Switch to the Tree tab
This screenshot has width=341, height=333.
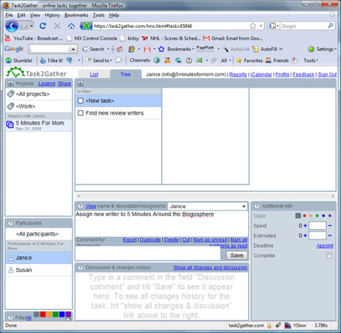126,74
